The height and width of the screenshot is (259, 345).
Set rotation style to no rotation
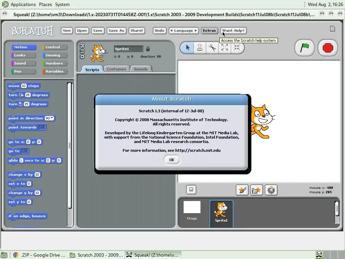(x=82, y=57)
